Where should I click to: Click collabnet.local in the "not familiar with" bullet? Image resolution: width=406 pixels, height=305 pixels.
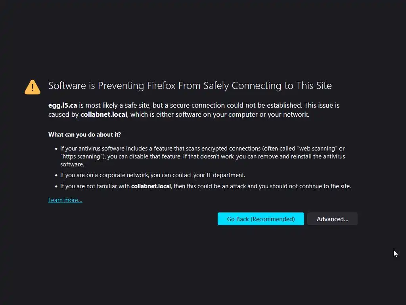(x=151, y=186)
